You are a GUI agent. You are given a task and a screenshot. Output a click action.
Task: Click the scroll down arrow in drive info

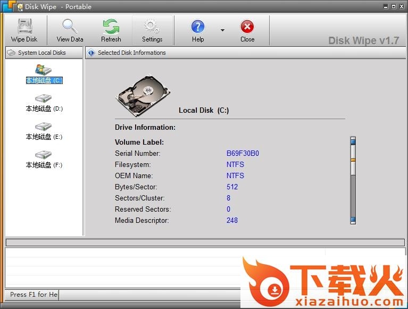tap(353, 220)
